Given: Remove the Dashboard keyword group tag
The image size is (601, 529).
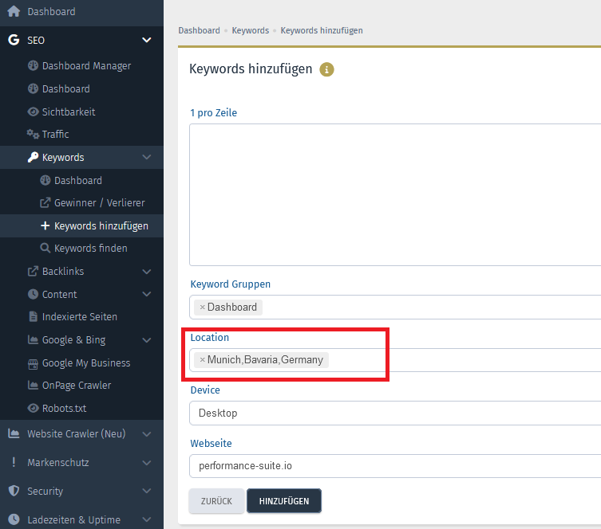Looking at the screenshot, I should tap(203, 308).
